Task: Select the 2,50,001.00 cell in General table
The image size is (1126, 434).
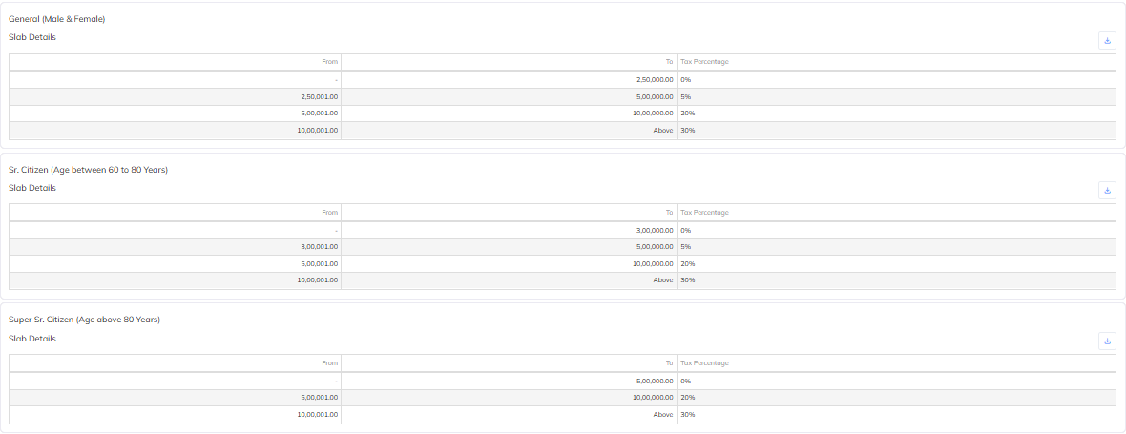Action: click(x=176, y=97)
